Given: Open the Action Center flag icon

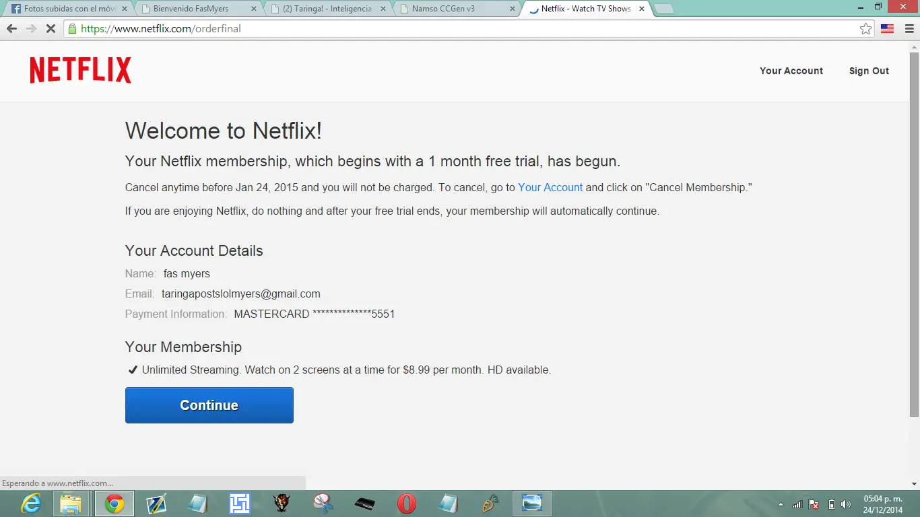Looking at the screenshot, I should coord(814,504).
